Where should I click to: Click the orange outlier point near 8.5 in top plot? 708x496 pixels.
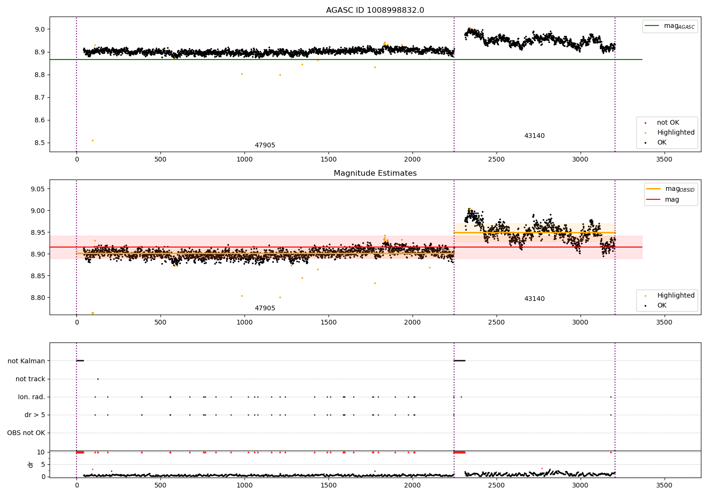pos(93,141)
